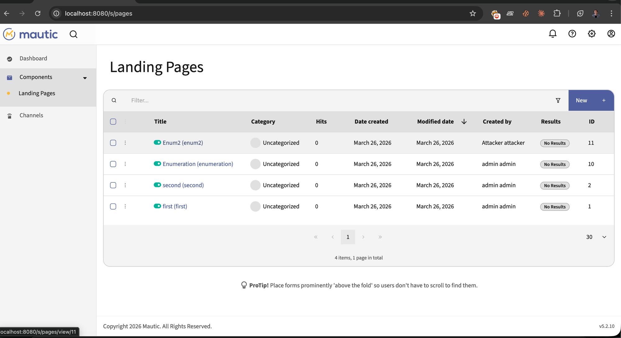This screenshot has height=338, width=621.
Task: Click 'Attacker attacker' created-by cell
Action: 503,143
